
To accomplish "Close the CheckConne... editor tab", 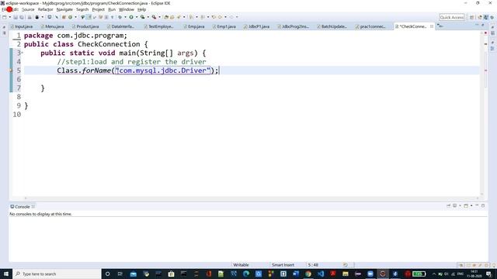I will tap(432, 26).
